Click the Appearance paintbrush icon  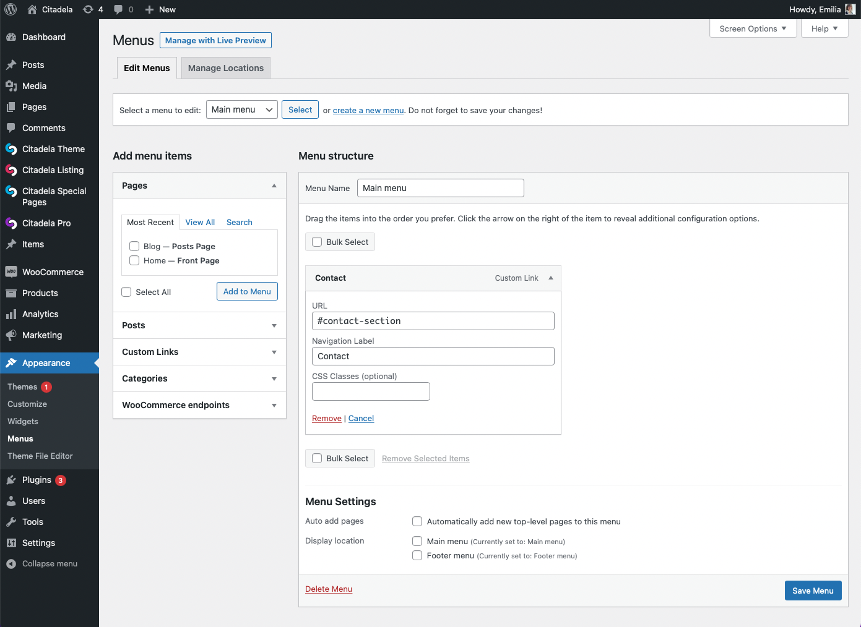tap(11, 363)
